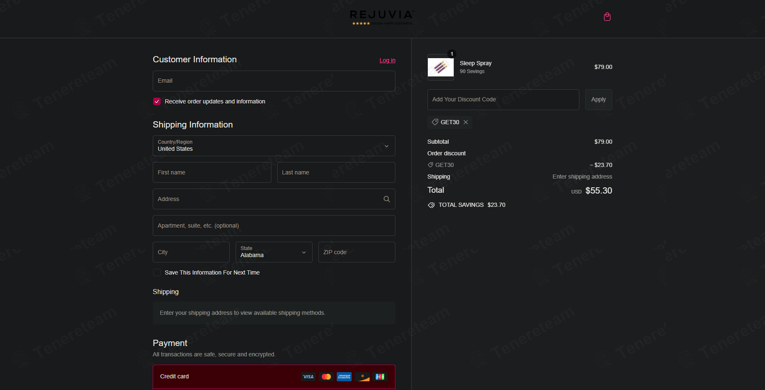This screenshot has width=765, height=390.
Task: Click the Visa card icon
Action: tap(308, 377)
